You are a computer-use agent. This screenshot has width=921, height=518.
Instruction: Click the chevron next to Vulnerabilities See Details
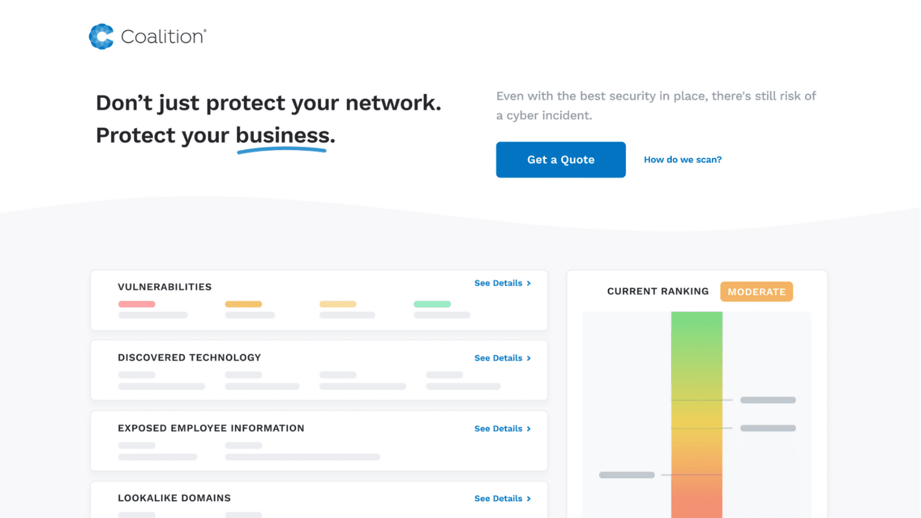pos(528,283)
